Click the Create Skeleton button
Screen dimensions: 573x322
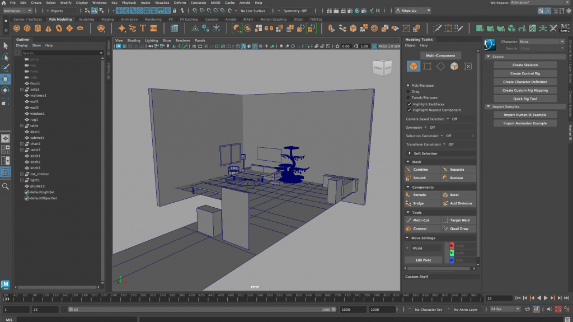525,65
